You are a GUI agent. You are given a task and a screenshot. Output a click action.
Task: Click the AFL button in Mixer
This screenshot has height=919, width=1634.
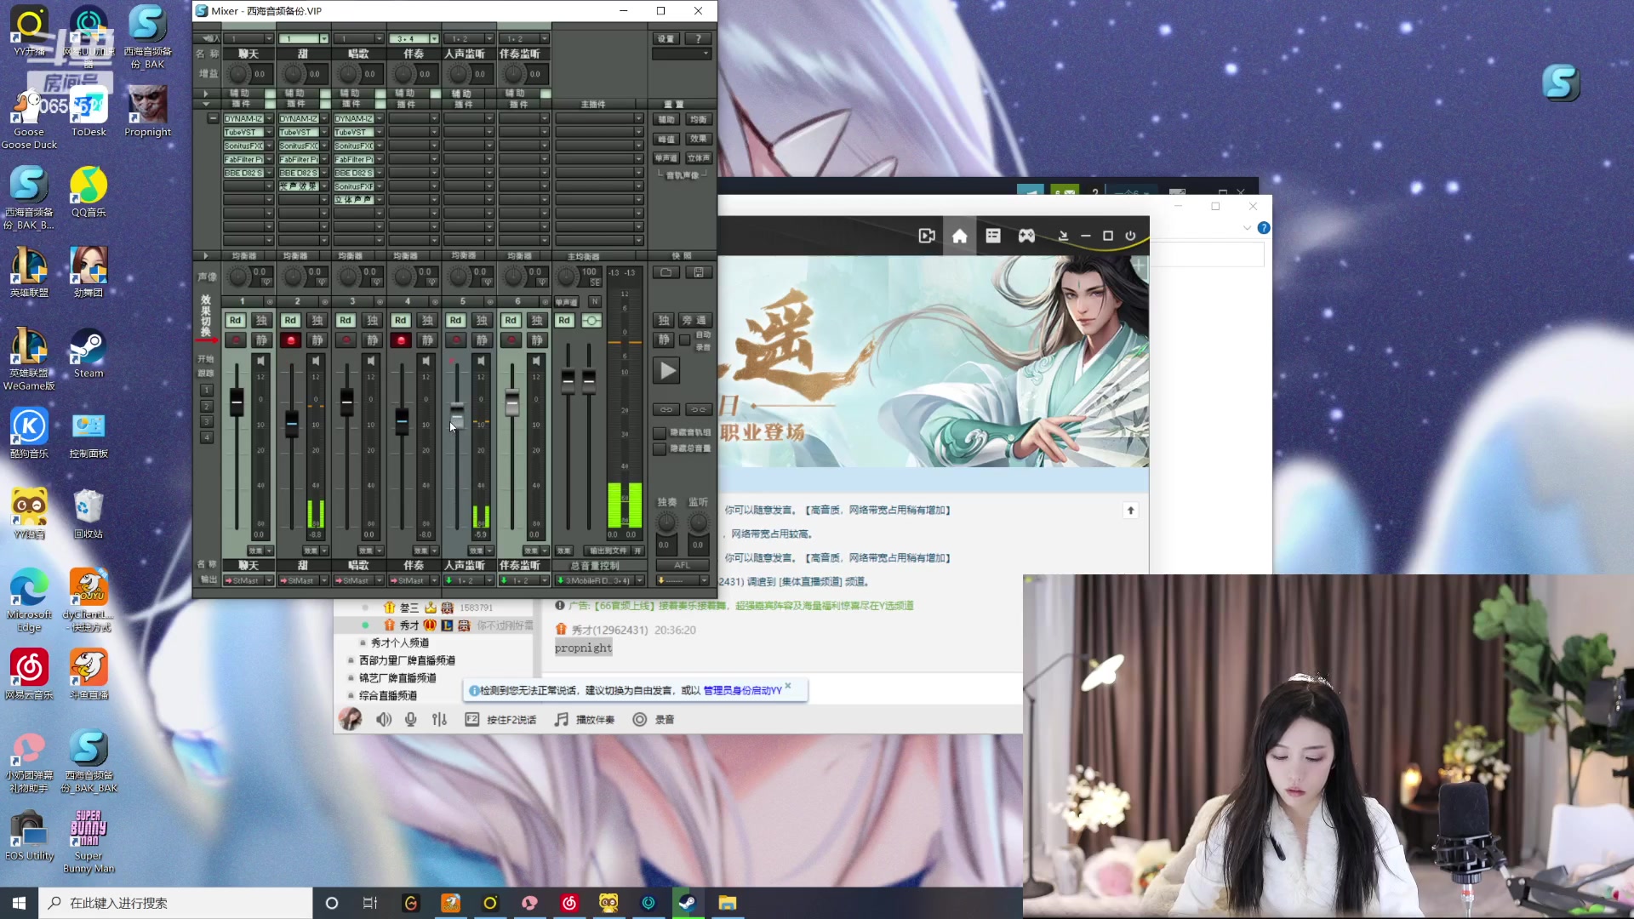[x=683, y=565]
